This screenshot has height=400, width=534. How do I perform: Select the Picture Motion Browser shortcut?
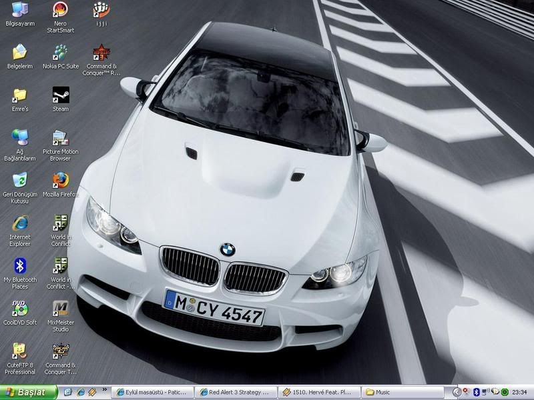pyautogui.click(x=61, y=138)
